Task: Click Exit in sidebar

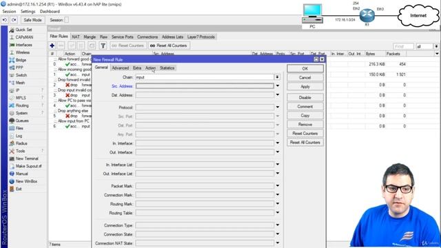Action: pos(19,189)
